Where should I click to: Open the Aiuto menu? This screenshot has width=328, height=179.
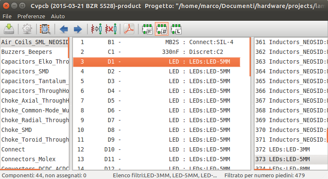[58, 16]
